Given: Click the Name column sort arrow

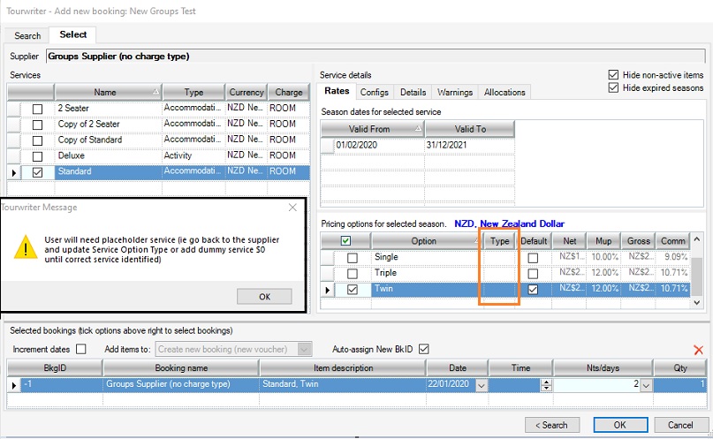Looking at the screenshot, I should tap(155, 92).
